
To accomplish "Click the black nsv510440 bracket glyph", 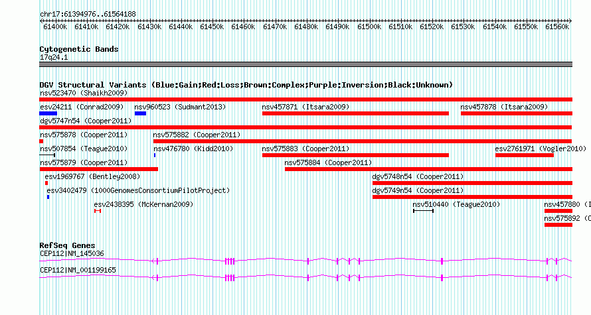I will click(423, 211).
